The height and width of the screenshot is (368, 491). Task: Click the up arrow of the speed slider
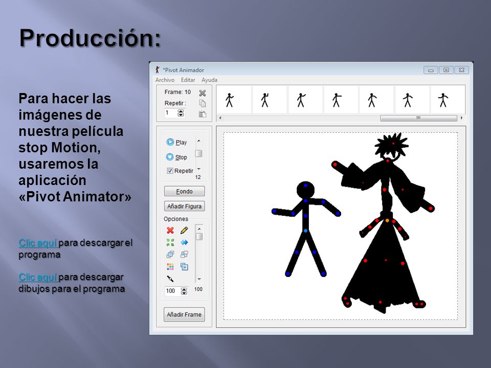pos(198,141)
